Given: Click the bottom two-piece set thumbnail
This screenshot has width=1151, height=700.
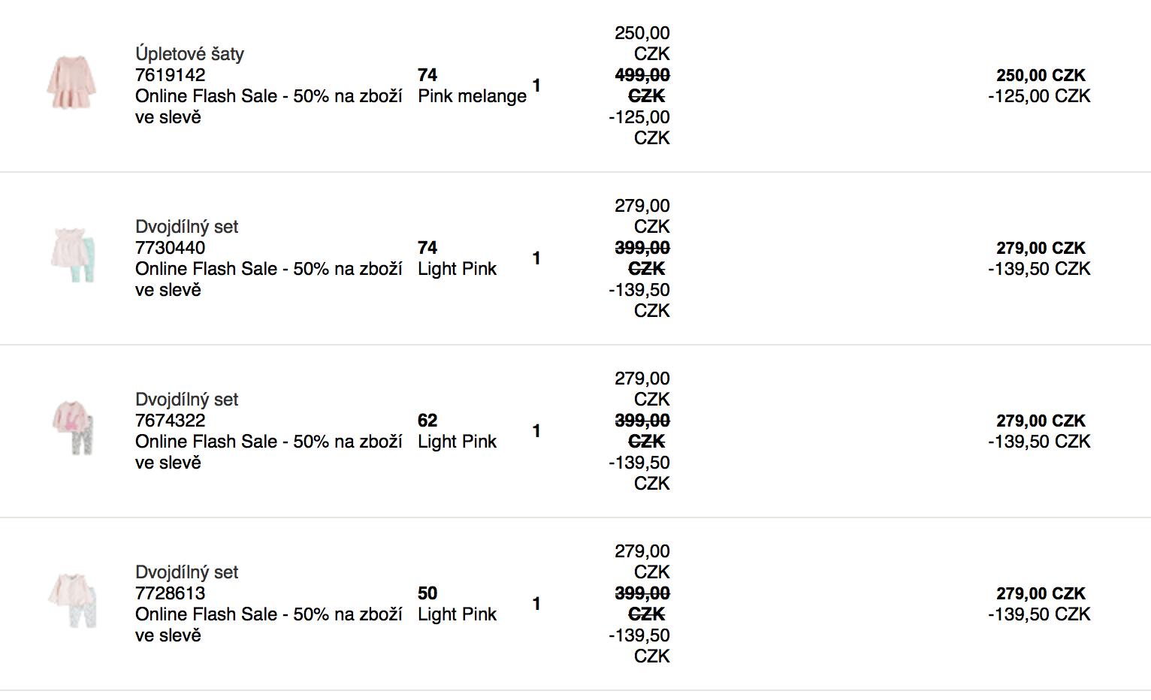Looking at the screenshot, I should 74,601.
